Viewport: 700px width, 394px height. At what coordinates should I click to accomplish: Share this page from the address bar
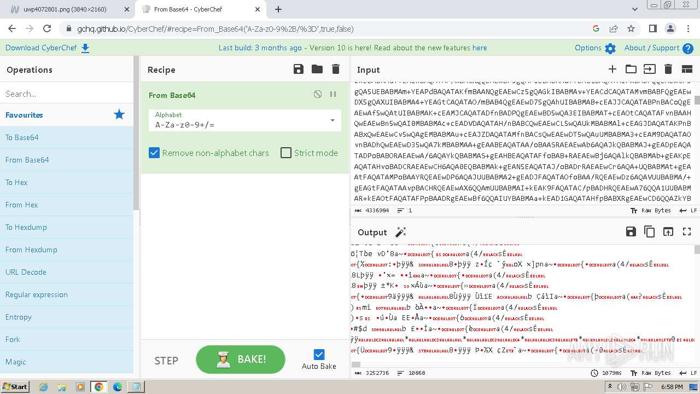pyautogui.click(x=614, y=29)
